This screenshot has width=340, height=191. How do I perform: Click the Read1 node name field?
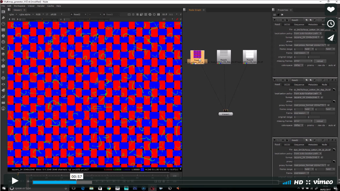click(297, 80)
